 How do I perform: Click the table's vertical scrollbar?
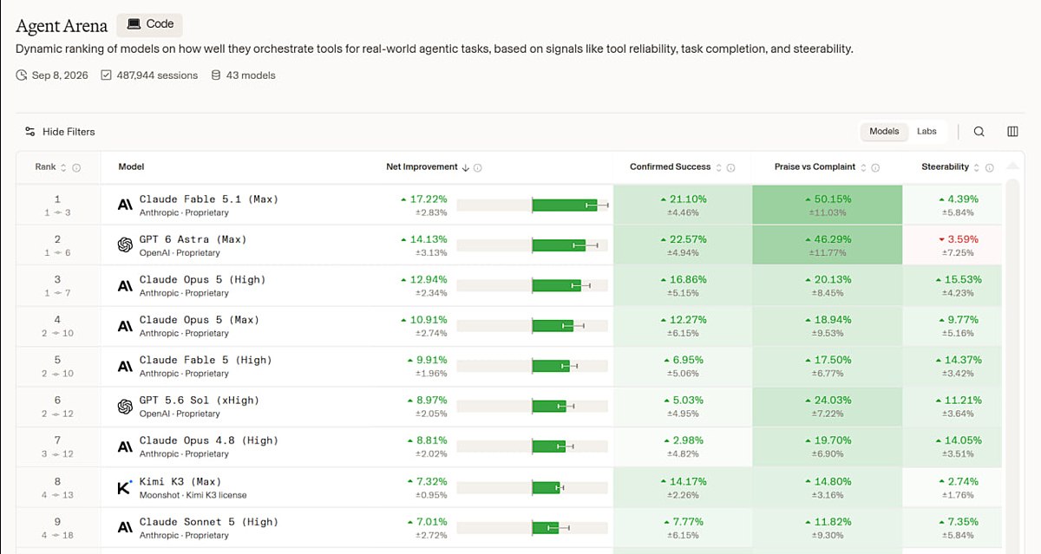pyautogui.click(x=1012, y=364)
